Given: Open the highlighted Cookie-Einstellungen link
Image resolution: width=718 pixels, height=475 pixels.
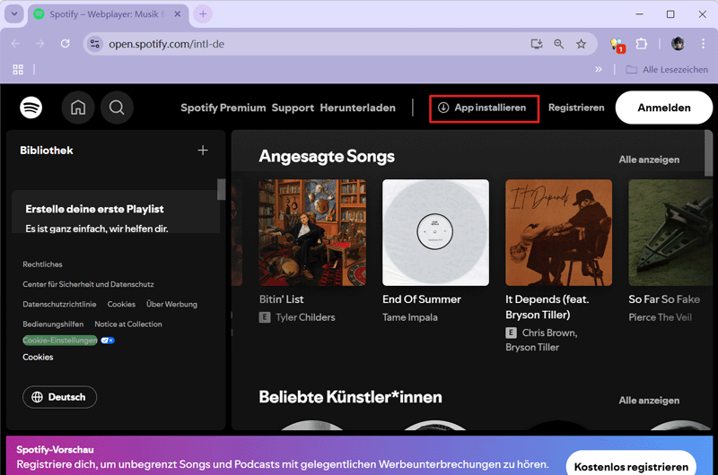Looking at the screenshot, I should coord(60,341).
